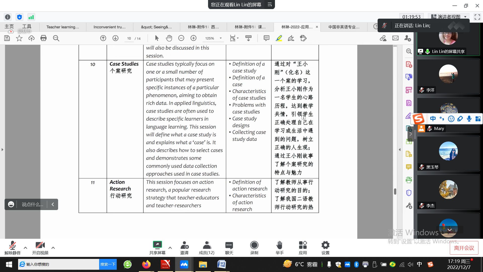Go to previous page with up arrow

[x=103, y=38]
